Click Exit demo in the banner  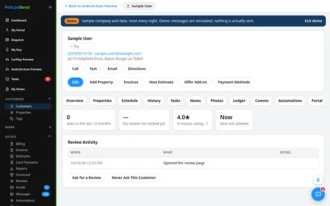pos(313,21)
